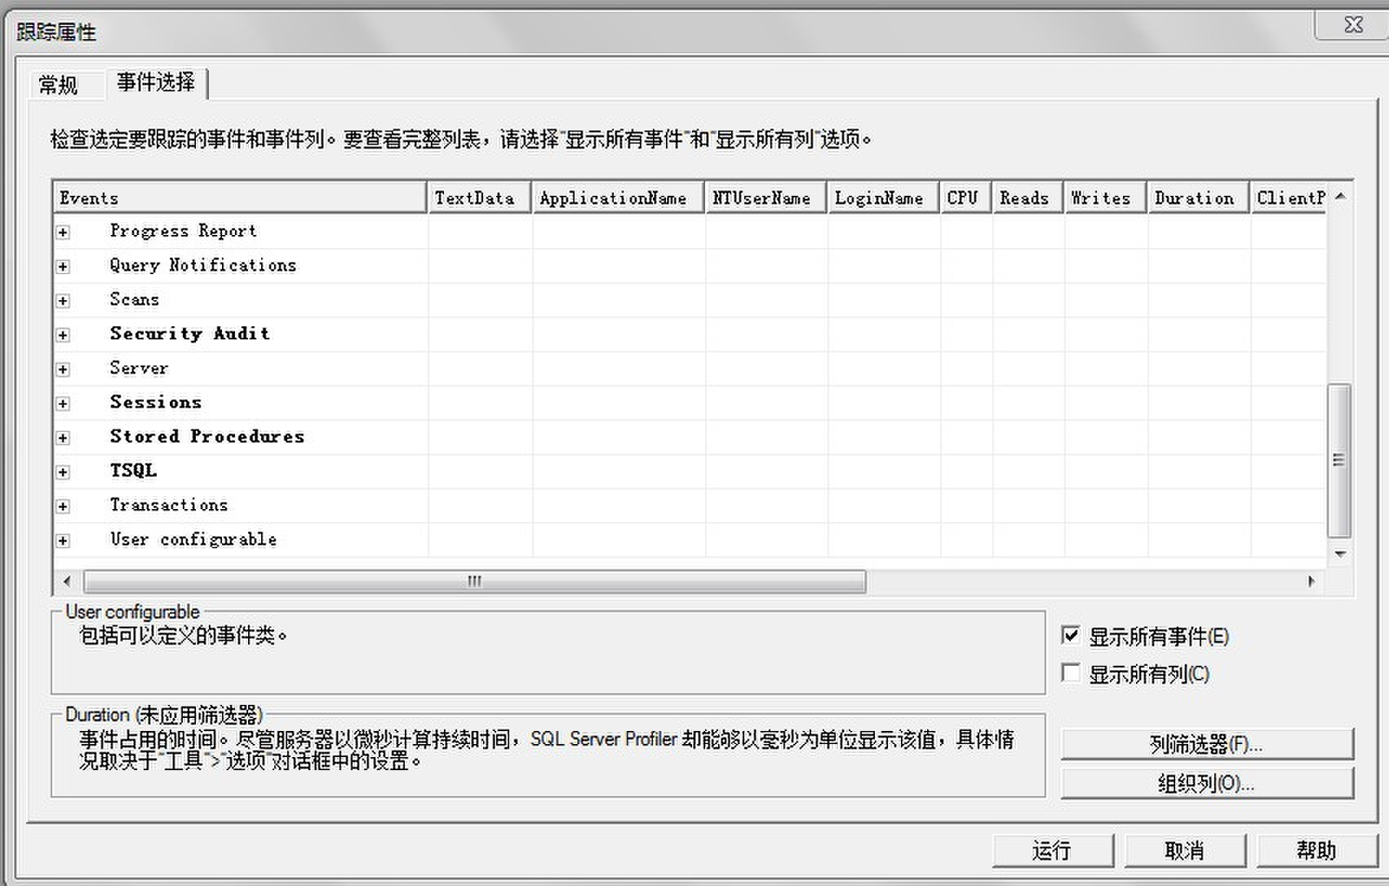Select the TSQL row text
Image resolution: width=1389 pixels, height=886 pixels.
(x=133, y=471)
